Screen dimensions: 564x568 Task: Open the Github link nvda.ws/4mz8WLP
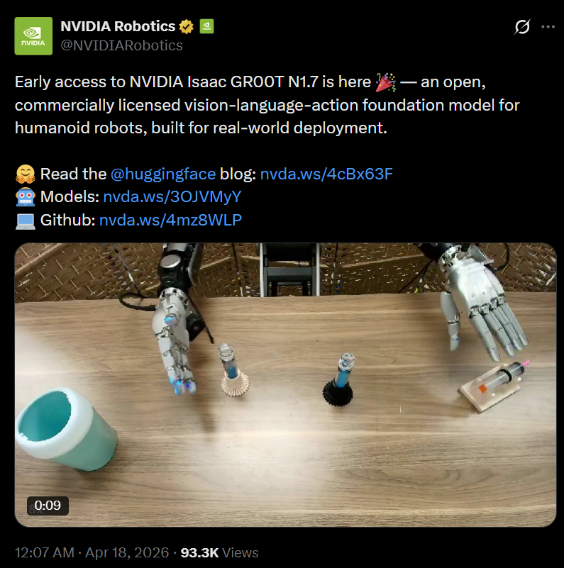[170, 221]
